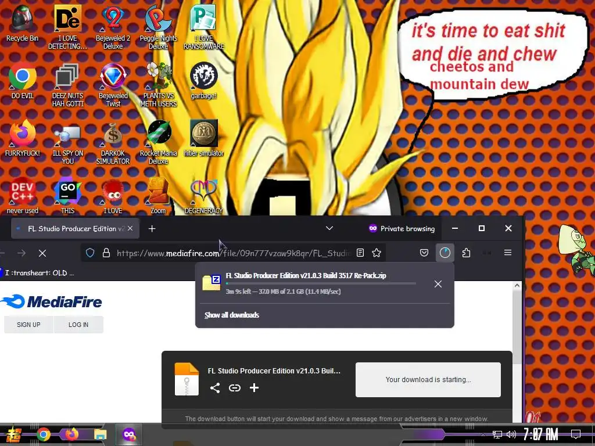Click 'Your download is starting...' button
The image size is (595, 446).
click(x=428, y=380)
